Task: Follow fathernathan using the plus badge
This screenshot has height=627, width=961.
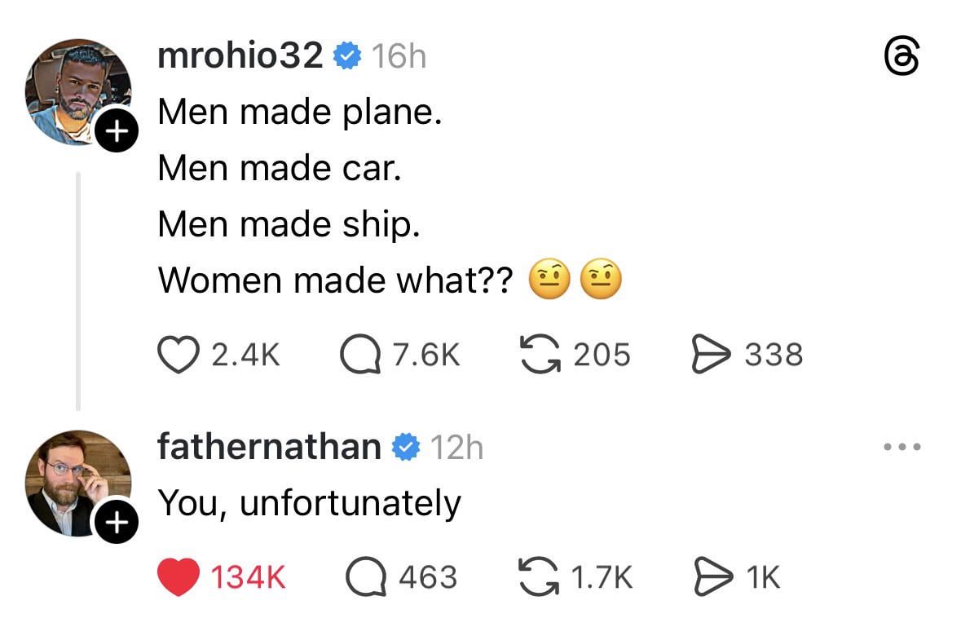Action: (117, 520)
